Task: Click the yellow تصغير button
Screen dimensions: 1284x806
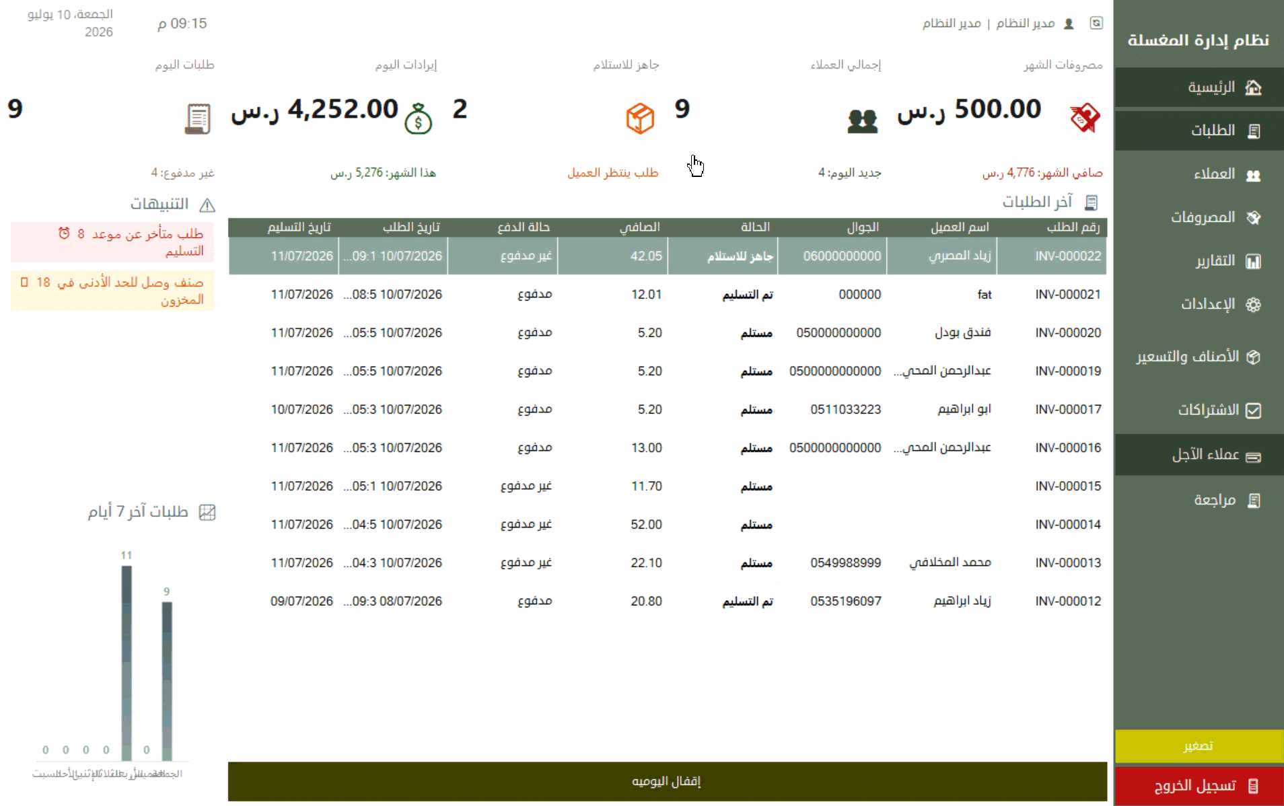Action: pyautogui.click(x=1199, y=745)
